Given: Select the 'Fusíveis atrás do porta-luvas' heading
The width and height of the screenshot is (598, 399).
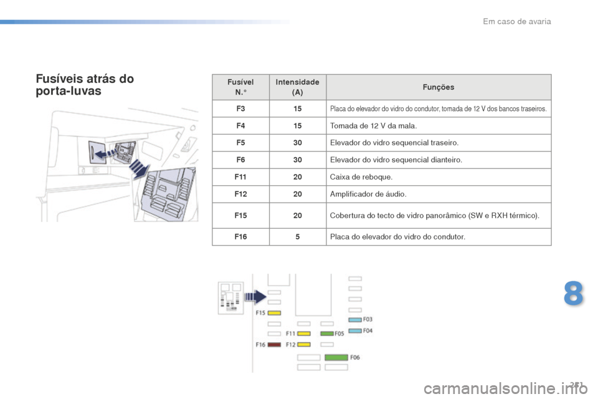Looking at the screenshot, I should (85, 85).
